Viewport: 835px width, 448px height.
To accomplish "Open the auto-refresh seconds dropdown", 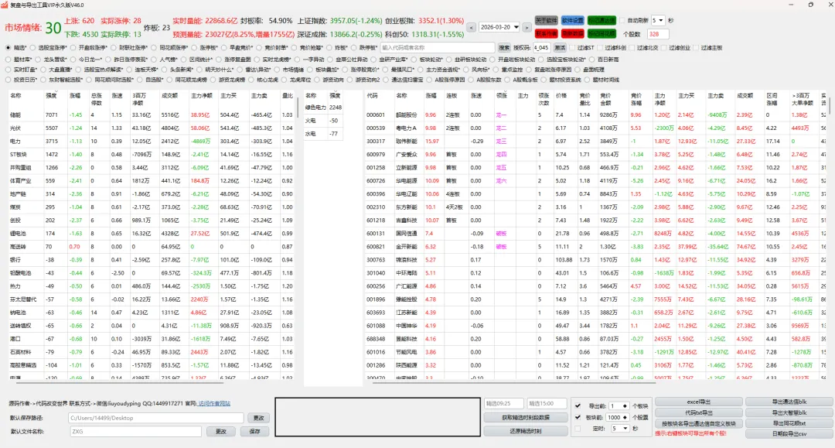I will (x=658, y=20).
